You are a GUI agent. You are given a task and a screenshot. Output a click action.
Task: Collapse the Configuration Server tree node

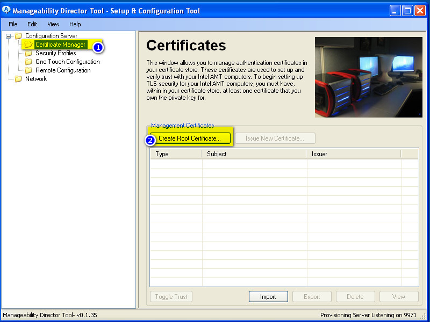(x=8, y=36)
